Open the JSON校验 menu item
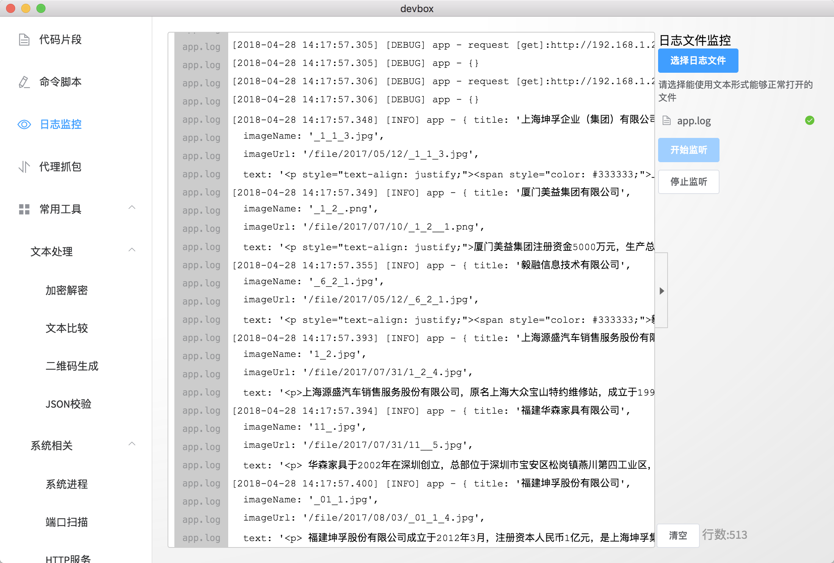 (x=68, y=404)
